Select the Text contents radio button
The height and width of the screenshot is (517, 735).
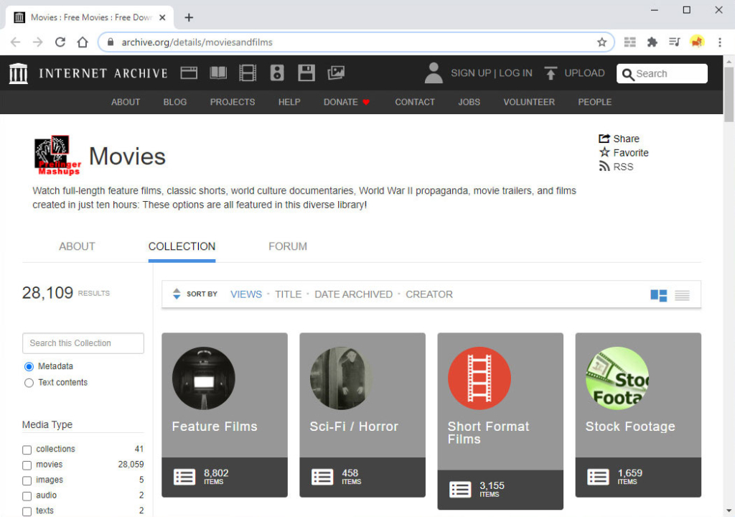pos(29,383)
